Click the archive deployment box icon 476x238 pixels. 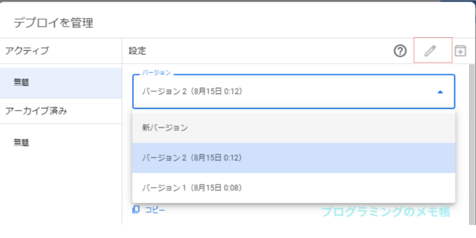pyautogui.click(x=461, y=51)
